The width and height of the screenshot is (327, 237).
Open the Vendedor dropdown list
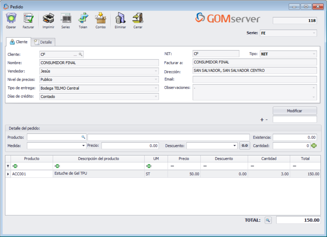click(156, 71)
